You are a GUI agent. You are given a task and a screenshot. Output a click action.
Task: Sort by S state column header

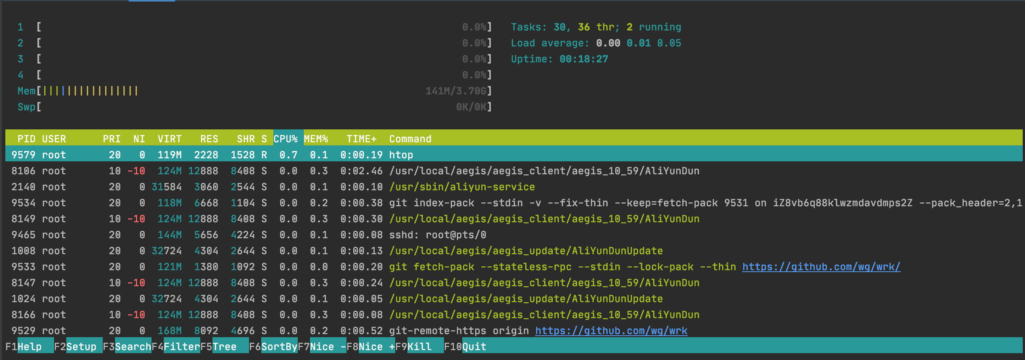pos(264,139)
